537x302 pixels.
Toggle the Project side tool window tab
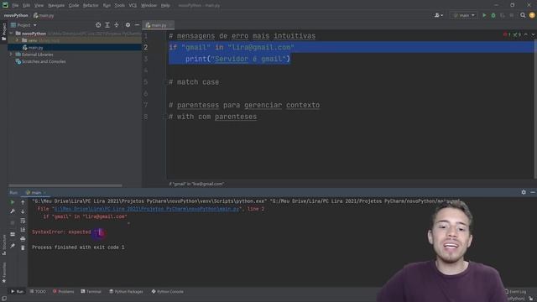(3, 32)
